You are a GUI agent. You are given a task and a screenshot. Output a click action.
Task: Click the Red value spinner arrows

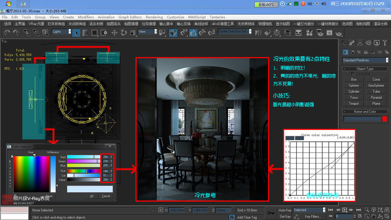tap(112, 157)
